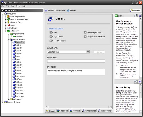Click the large hp34401a header icon

point(51,19)
